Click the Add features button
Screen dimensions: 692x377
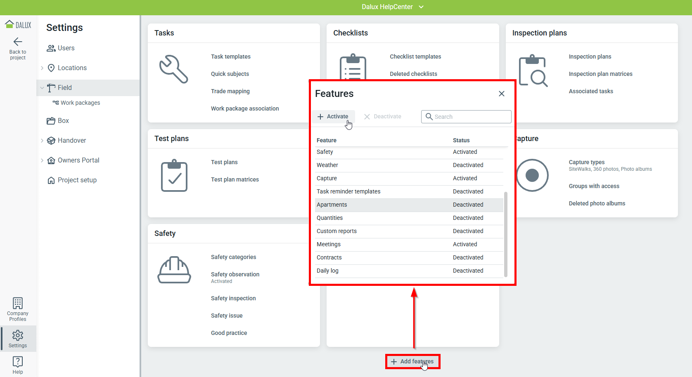click(x=412, y=361)
